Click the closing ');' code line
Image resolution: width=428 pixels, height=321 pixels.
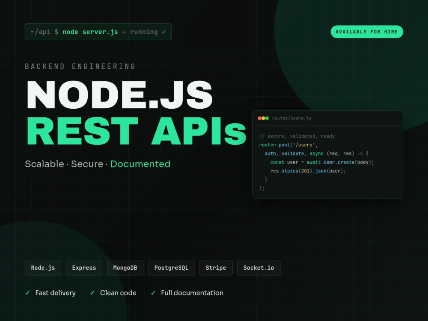262,188
